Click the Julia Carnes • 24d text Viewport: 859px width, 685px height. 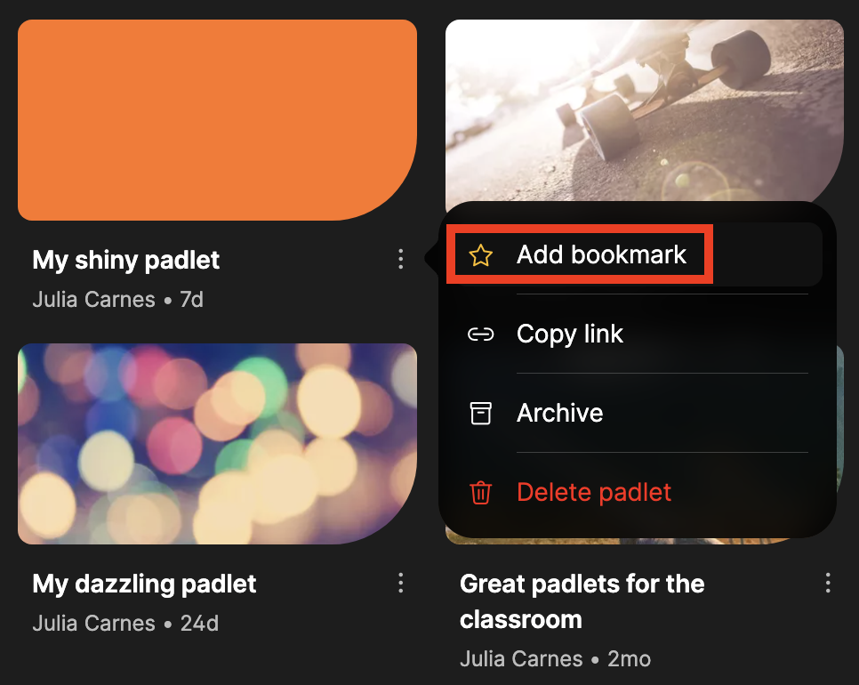point(125,623)
